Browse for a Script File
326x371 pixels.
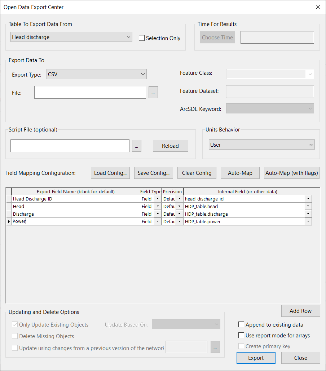click(136, 146)
